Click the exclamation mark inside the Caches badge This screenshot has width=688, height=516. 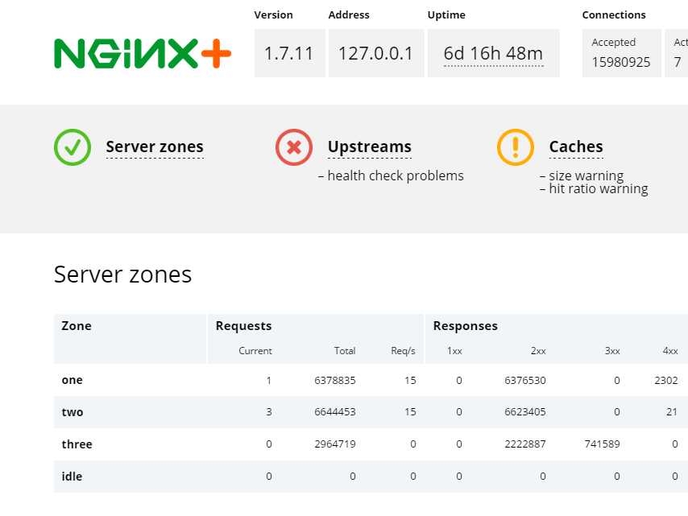tap(516, 147)
